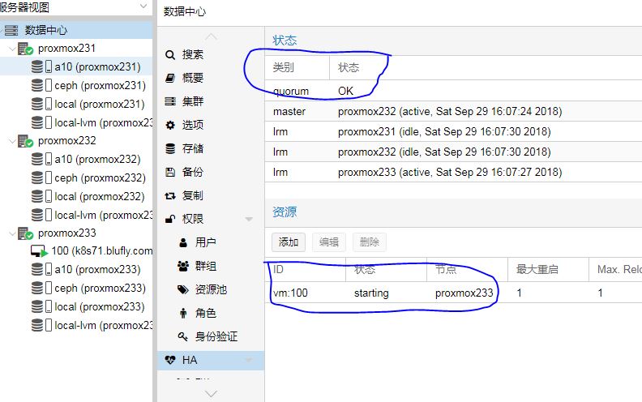Screen dimensions: 642x402
Task: Click the running VM 100 monitor icon
Action: (39, 251)
